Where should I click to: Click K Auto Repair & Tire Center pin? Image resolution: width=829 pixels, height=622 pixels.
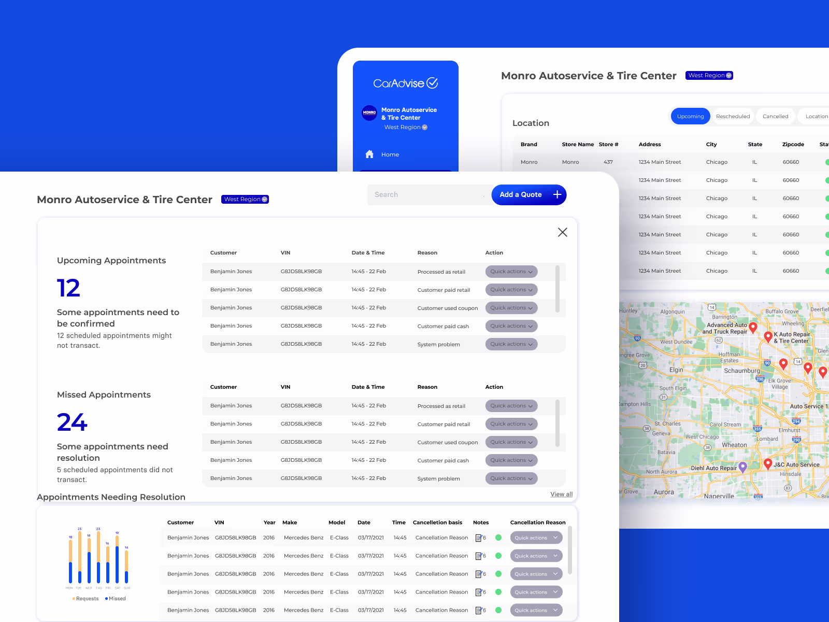click(768, 336)
